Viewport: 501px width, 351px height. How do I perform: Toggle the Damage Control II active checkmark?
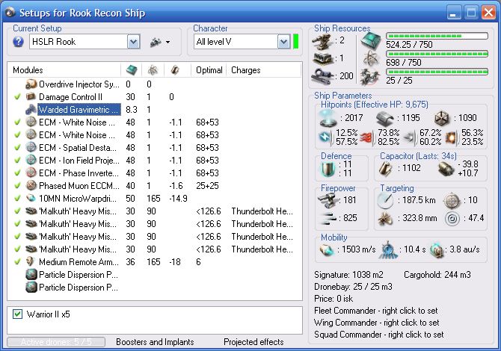pos(17,96)
